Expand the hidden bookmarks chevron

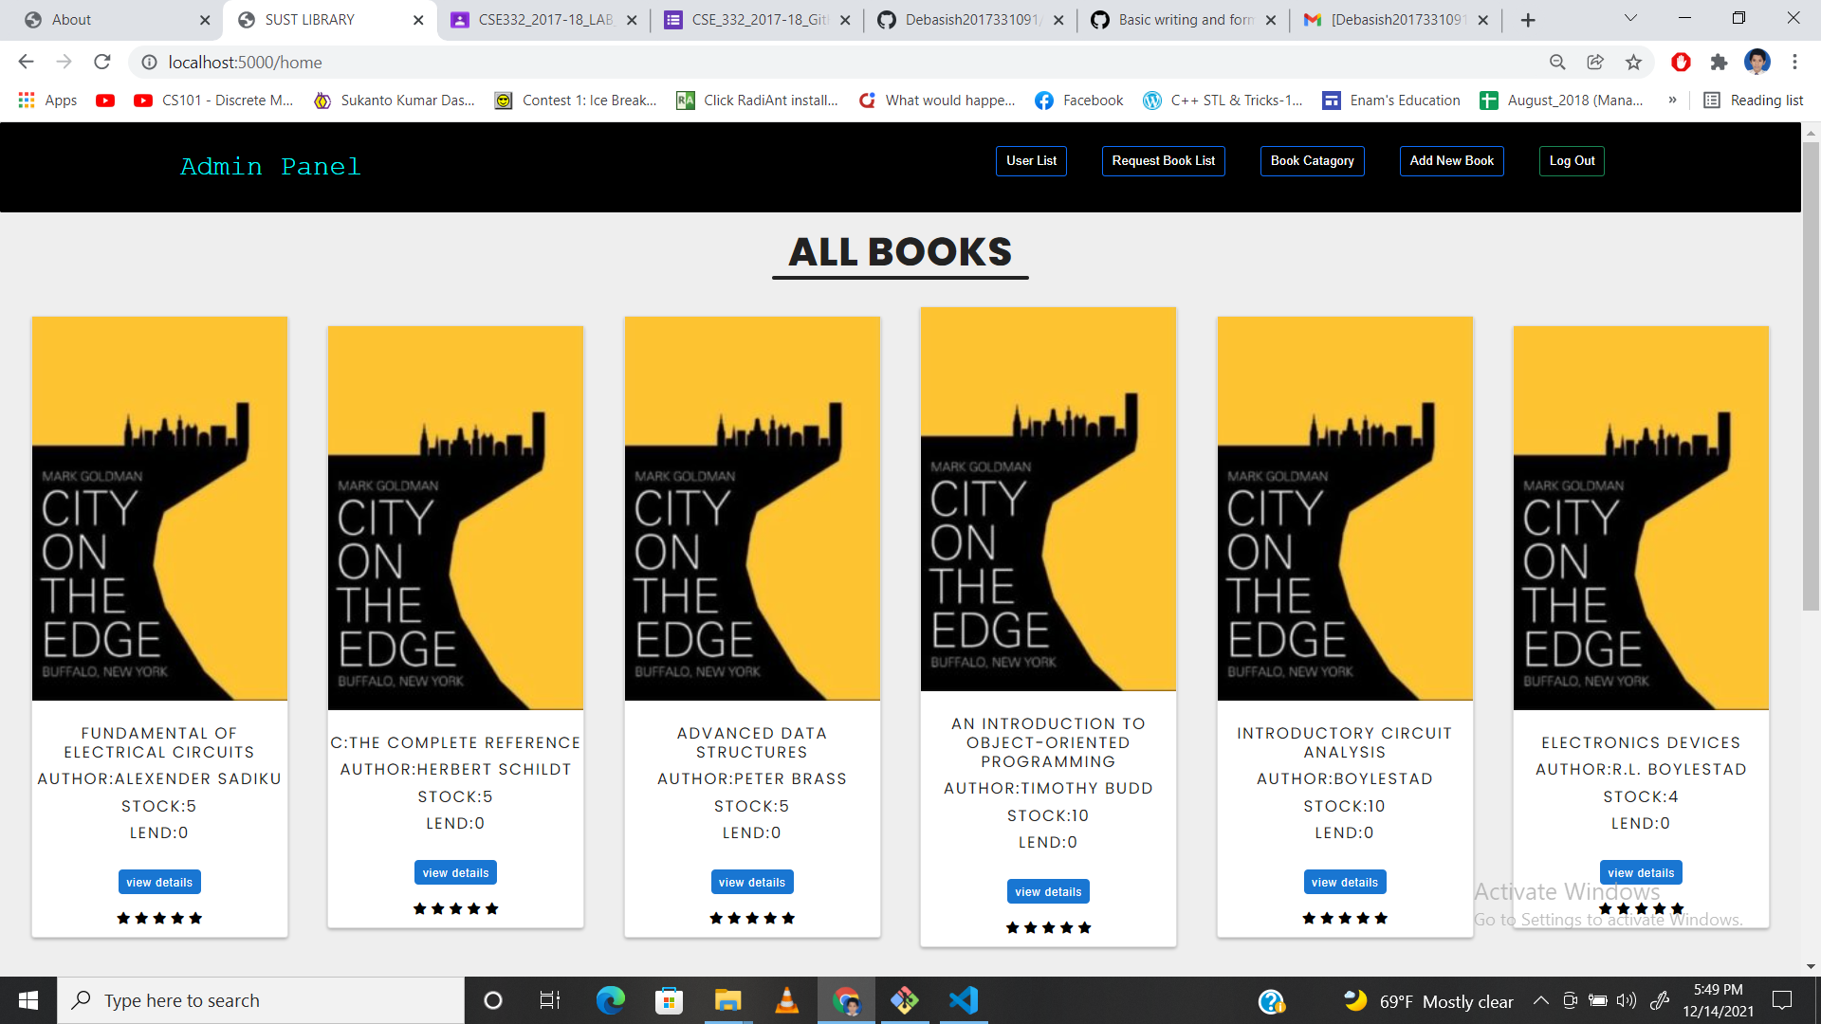(1672, 100)
